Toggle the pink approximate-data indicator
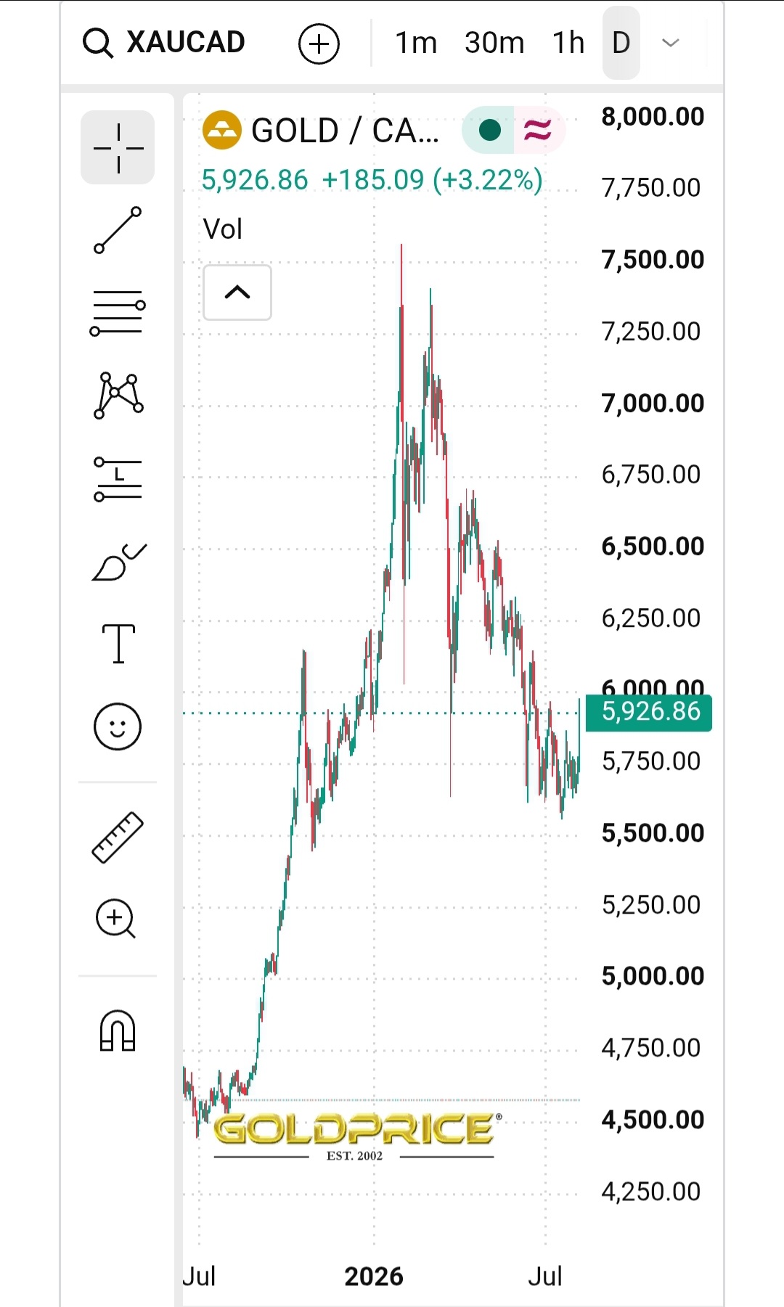 point(538,131)
